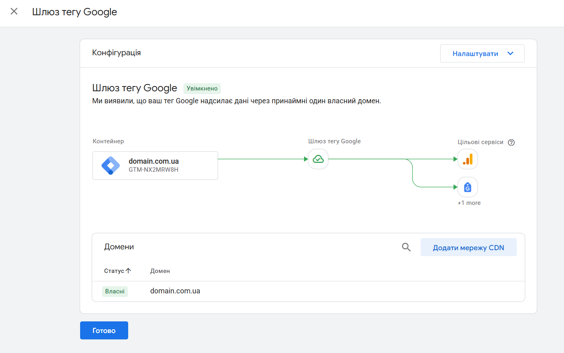
Task: Click Додати мережу CDN button
Action: point(469,247)
